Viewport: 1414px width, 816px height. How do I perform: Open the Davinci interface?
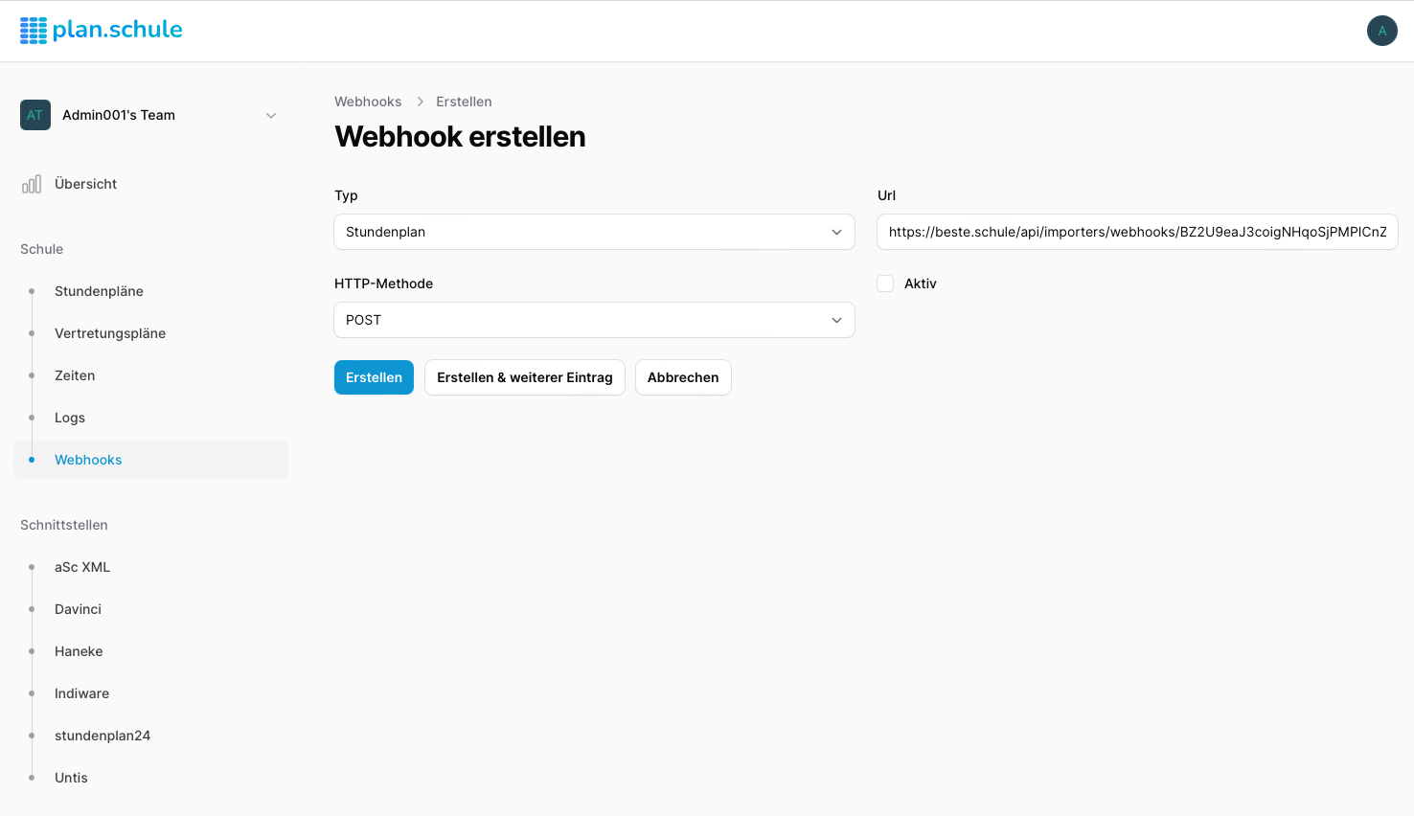(x=150, y=609)
